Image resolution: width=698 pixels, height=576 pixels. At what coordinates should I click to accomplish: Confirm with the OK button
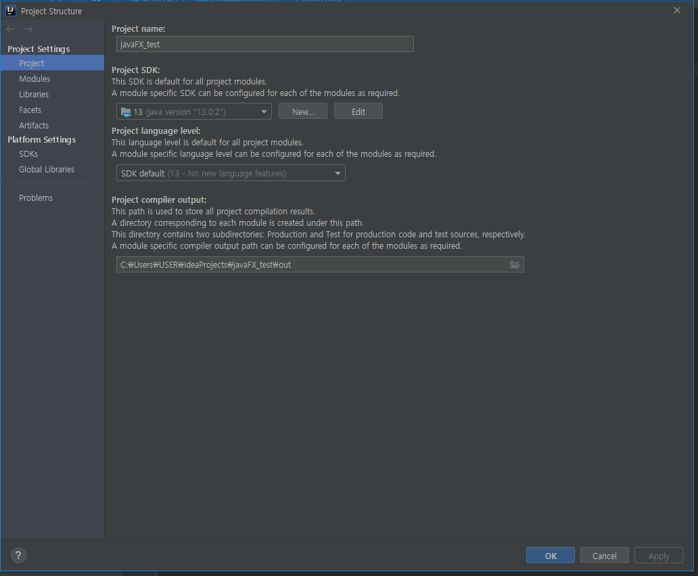pyautogui.click(x=550, y=556)
